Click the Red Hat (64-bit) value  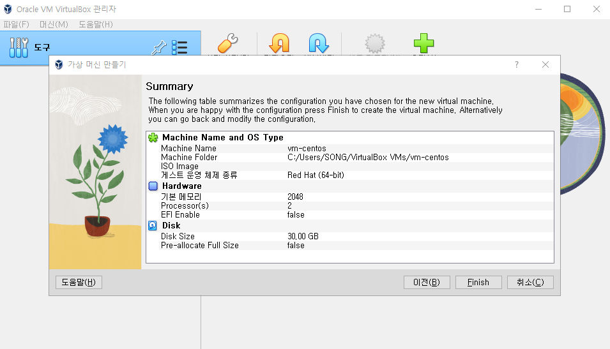tap(316, 175)
